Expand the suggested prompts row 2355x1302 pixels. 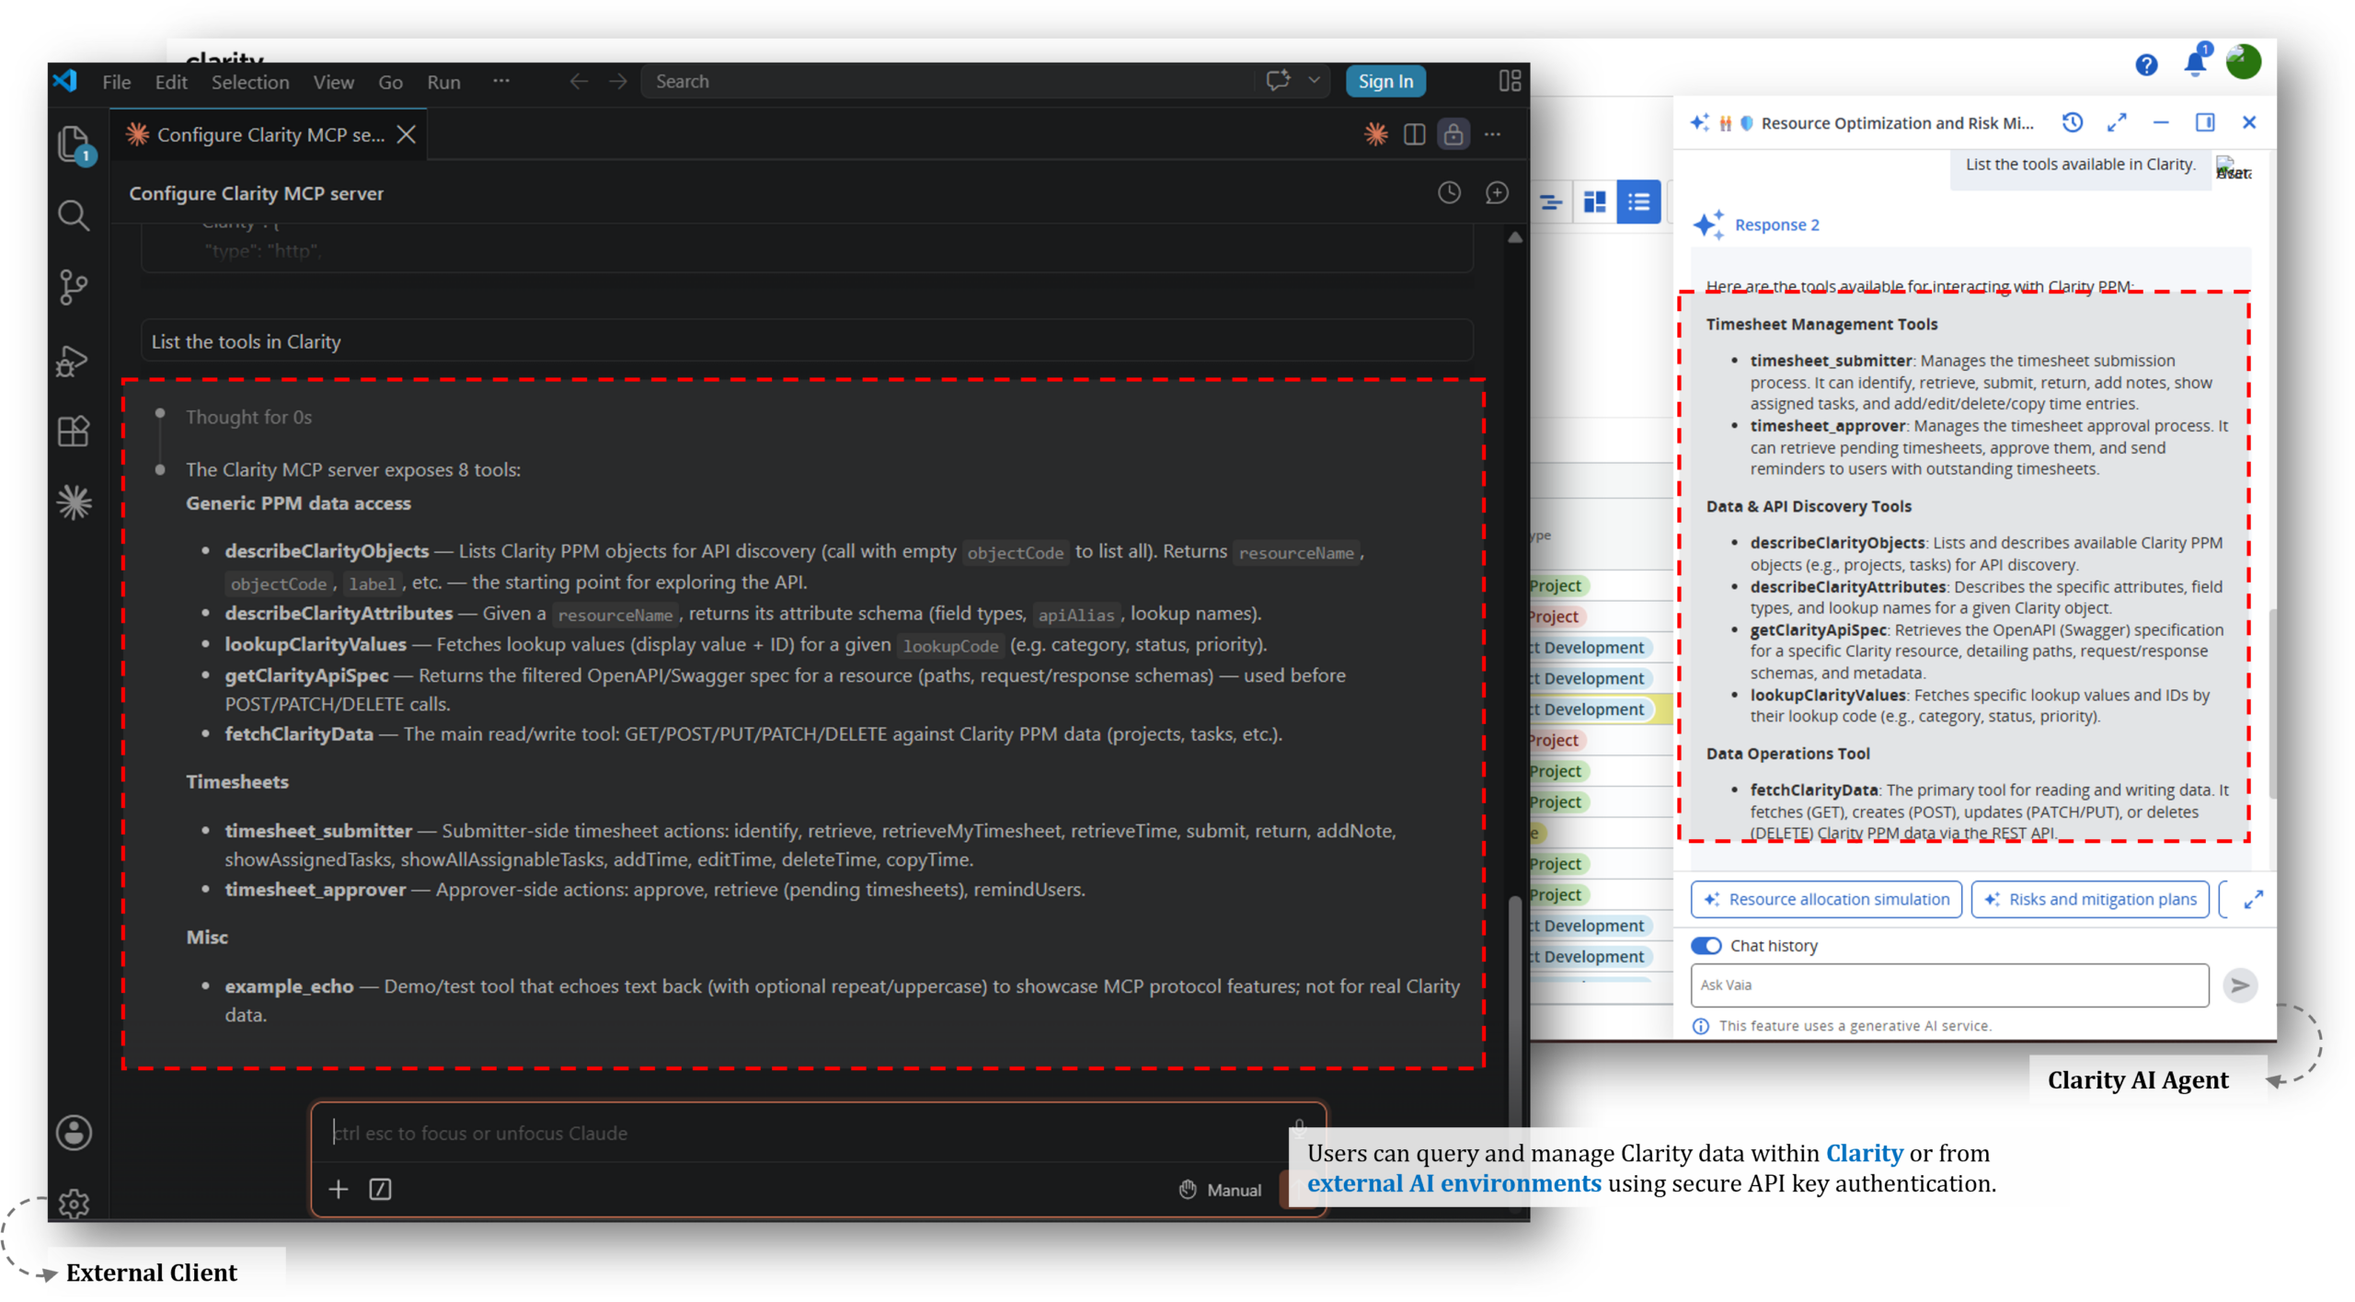pos(2253,899)
